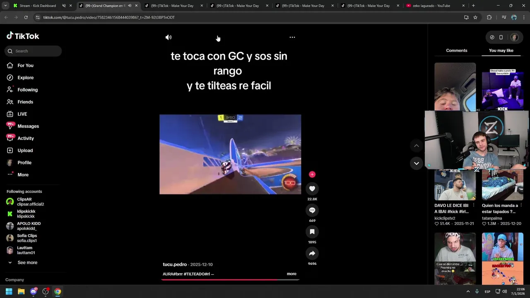Follow tucu.pedro with the red plus badge

[312, 174]
